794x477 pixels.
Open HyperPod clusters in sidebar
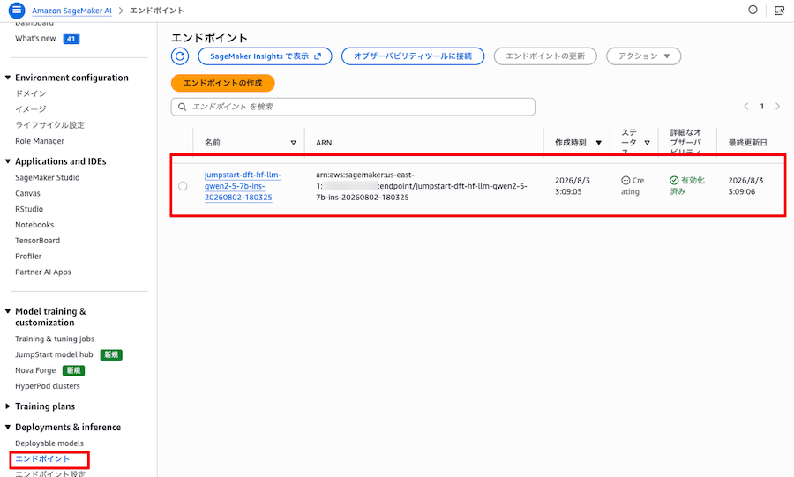48,386
